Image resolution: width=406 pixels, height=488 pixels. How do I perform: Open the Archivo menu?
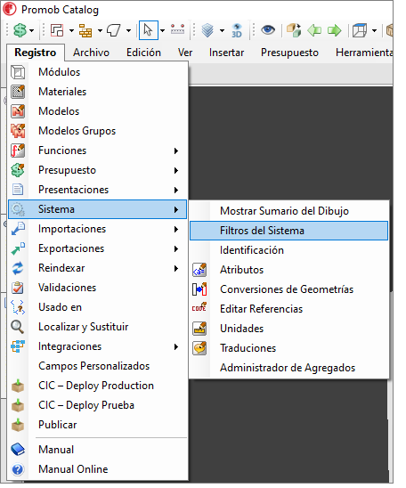[91, 53]
